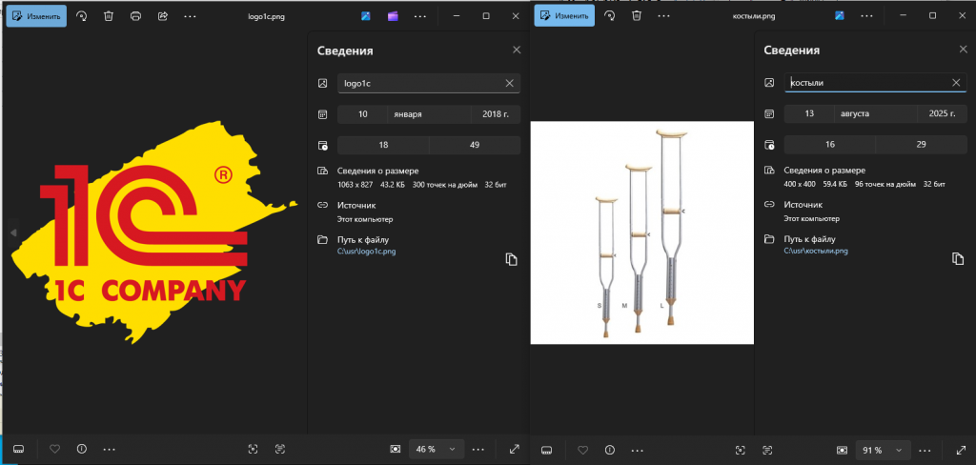Copy file path of костыли.png
This screenshot has height=465, width=976.
coord(958,258)
